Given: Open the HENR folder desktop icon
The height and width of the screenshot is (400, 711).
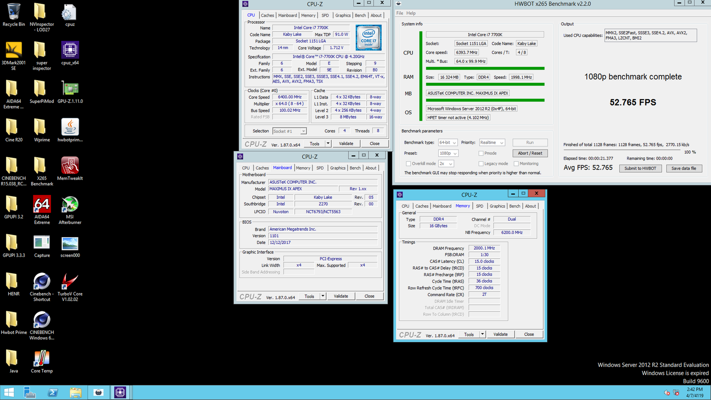Looking at the screenshot, I should click(x=14, y=284).
